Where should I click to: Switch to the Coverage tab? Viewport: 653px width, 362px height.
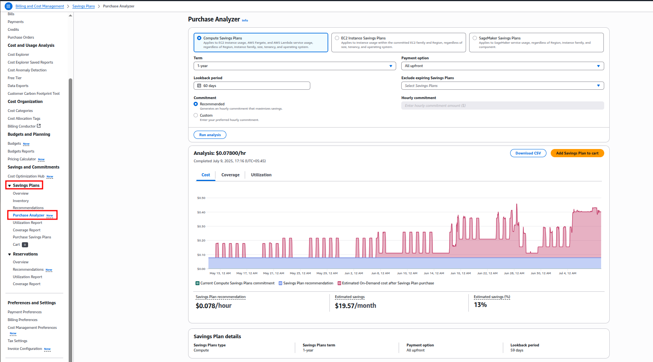coord(230,175)
